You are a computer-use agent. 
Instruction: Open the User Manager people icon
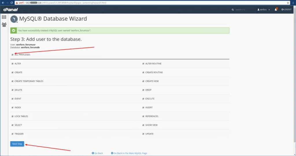coord(4,25)
